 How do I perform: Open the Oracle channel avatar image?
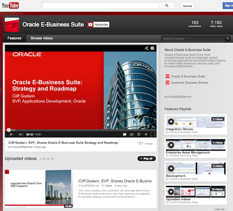12,25
